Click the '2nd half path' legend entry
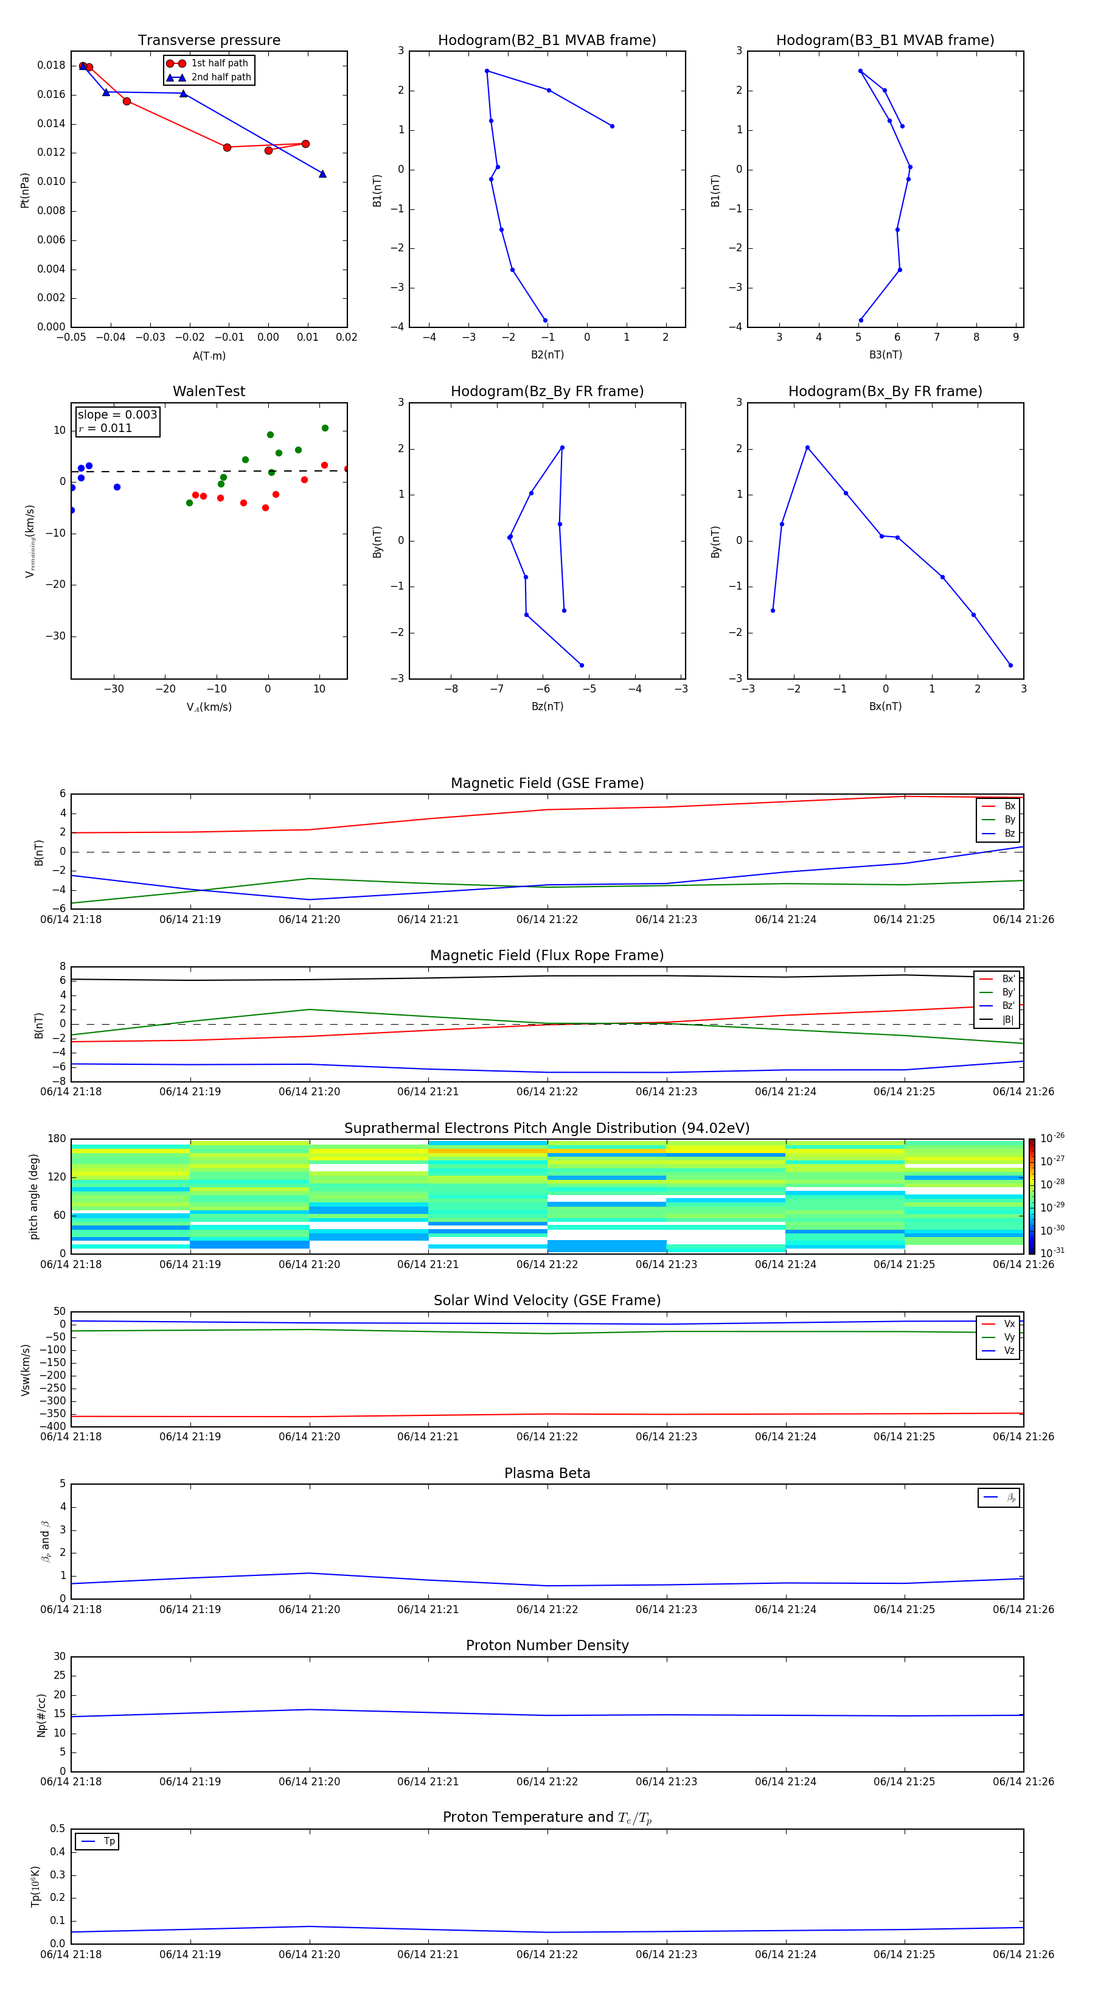The image size is (1095, 2008). point(209,77)
